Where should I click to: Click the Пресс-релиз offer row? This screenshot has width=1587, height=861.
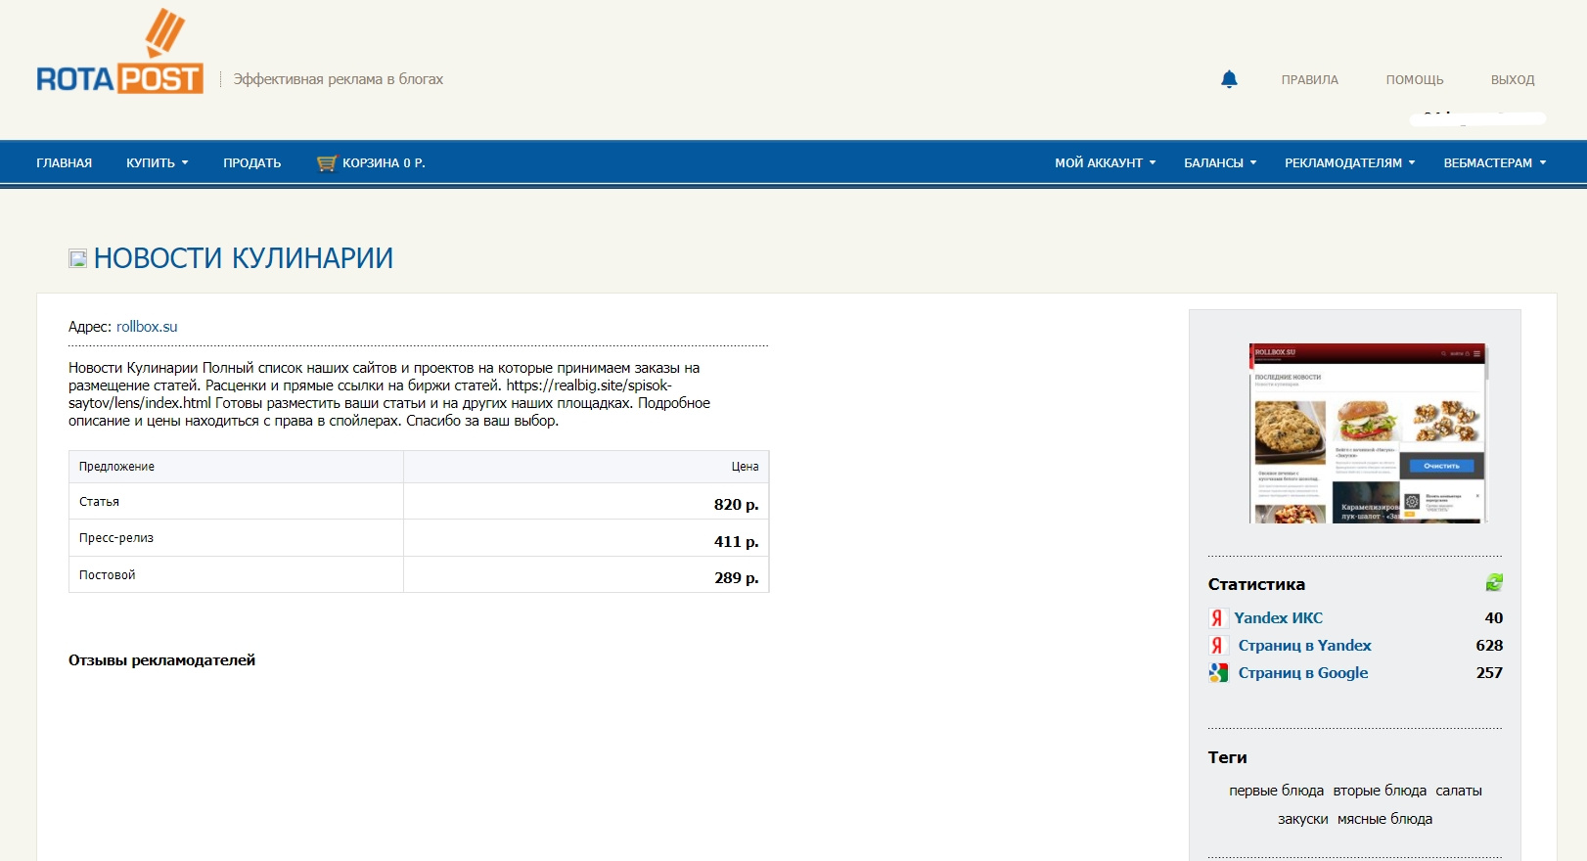point(419,538)
